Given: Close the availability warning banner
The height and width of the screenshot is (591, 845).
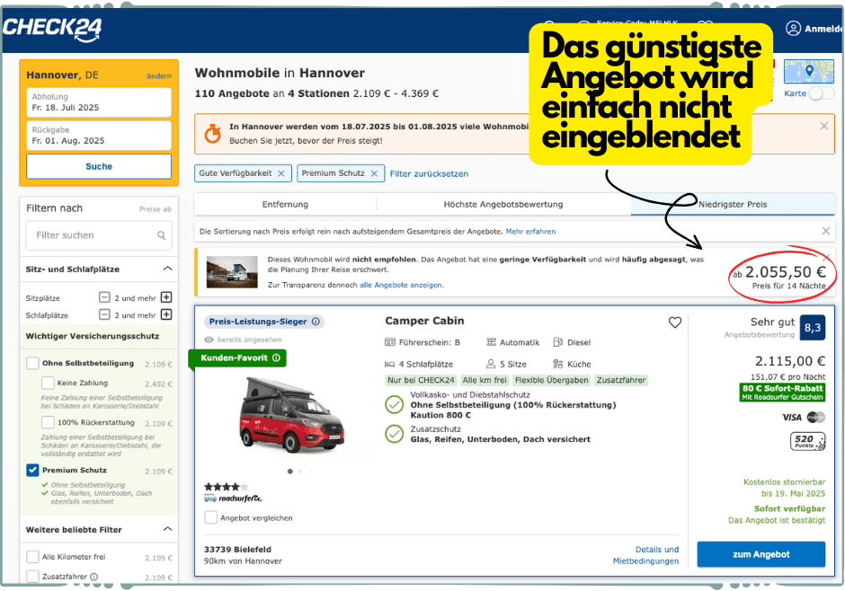Looking at the screenshot, I should click(x=824, y=126).
